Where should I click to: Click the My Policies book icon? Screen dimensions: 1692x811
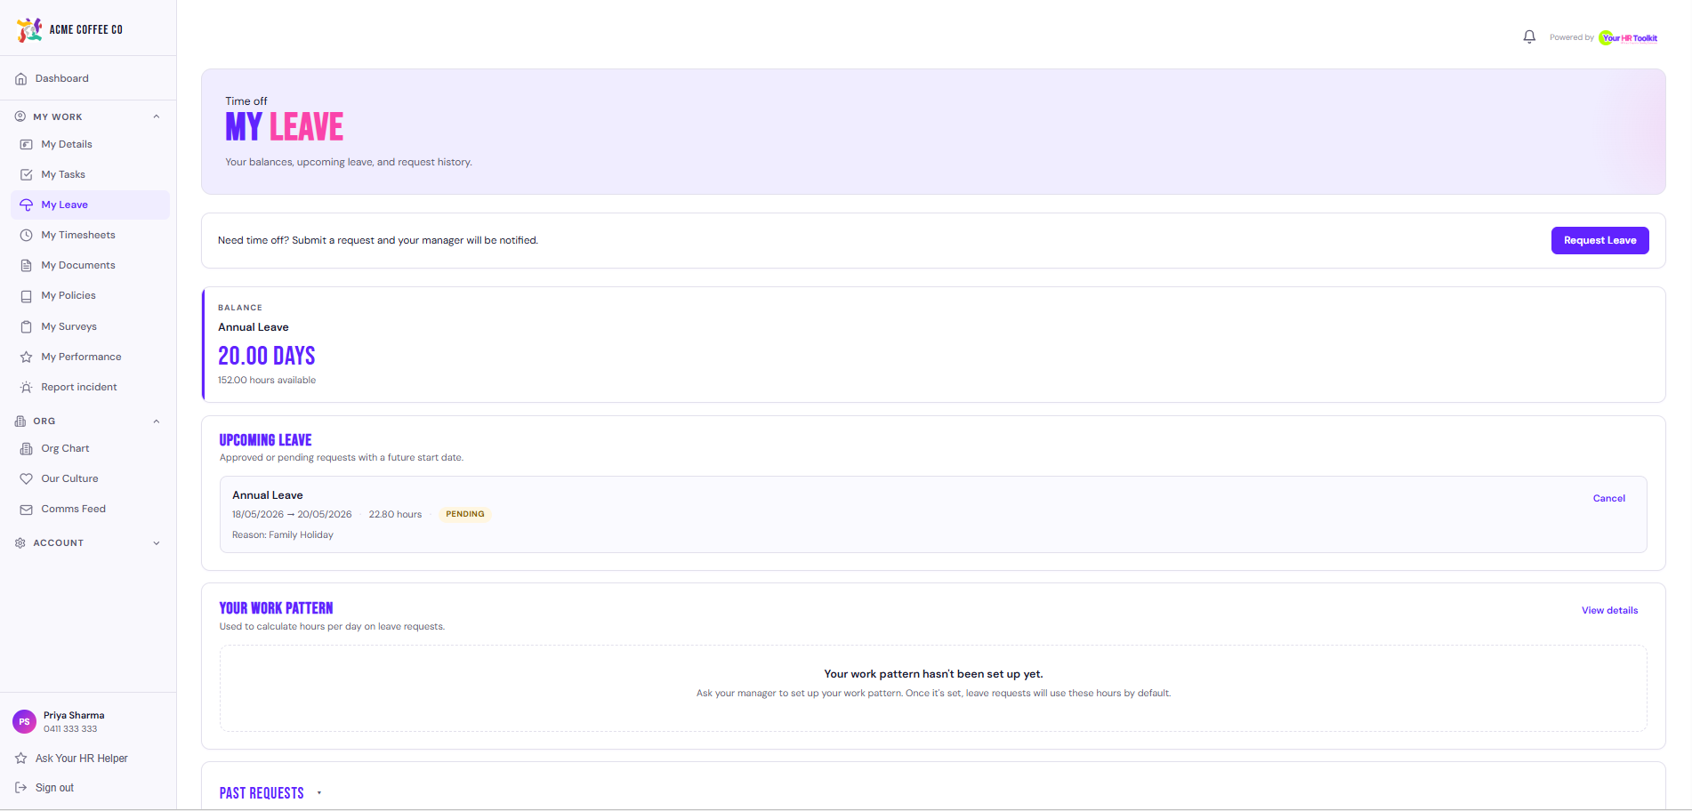[27, 296]
